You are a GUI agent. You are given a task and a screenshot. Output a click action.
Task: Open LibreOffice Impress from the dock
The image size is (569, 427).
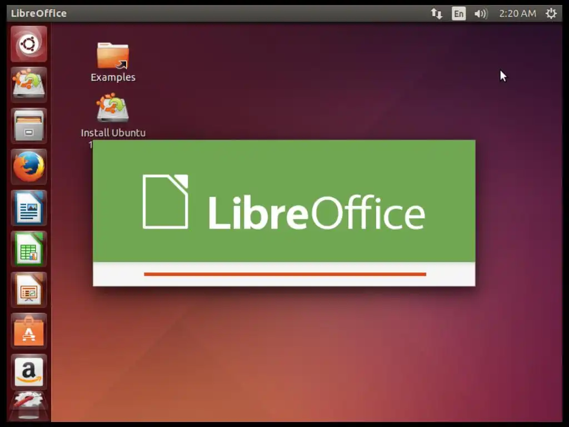[x=29, y=290]
